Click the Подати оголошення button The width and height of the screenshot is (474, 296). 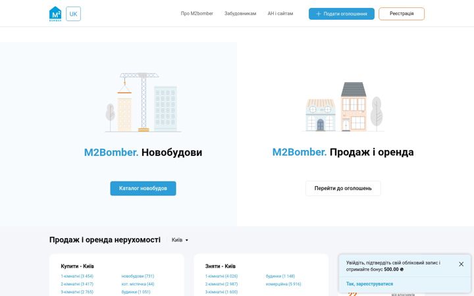tap(342, 14)
